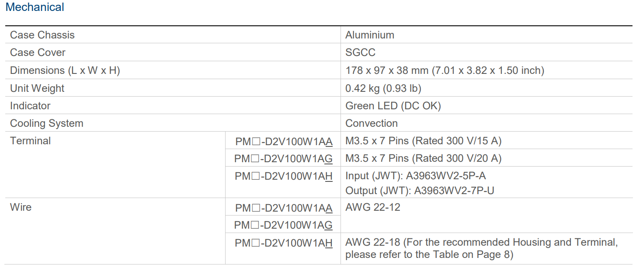Click the Indicator row label
Viewport: 636px width, 268px height.
[30, 106]
